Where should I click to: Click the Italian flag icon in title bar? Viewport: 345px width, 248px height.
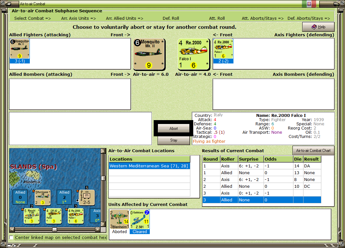(x=309, y=4)
